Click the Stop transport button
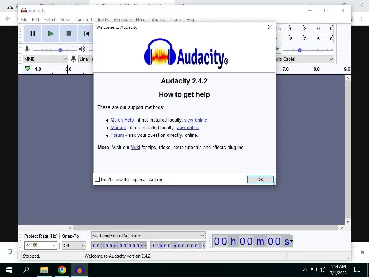 click(x=69, y=34)
